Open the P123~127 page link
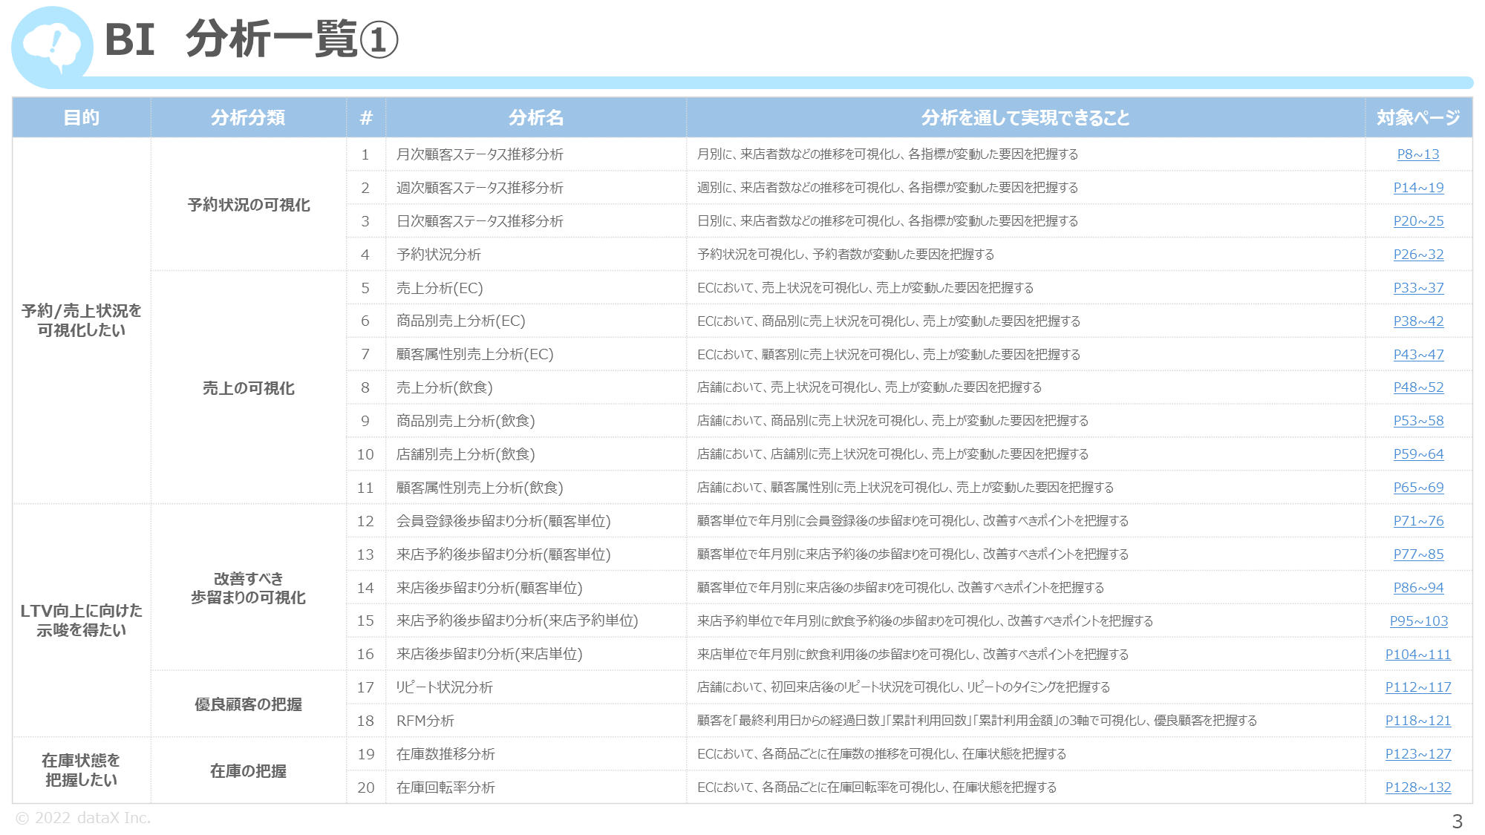Viewport: 1485px width, 835px height. (x=1418, y=754)
